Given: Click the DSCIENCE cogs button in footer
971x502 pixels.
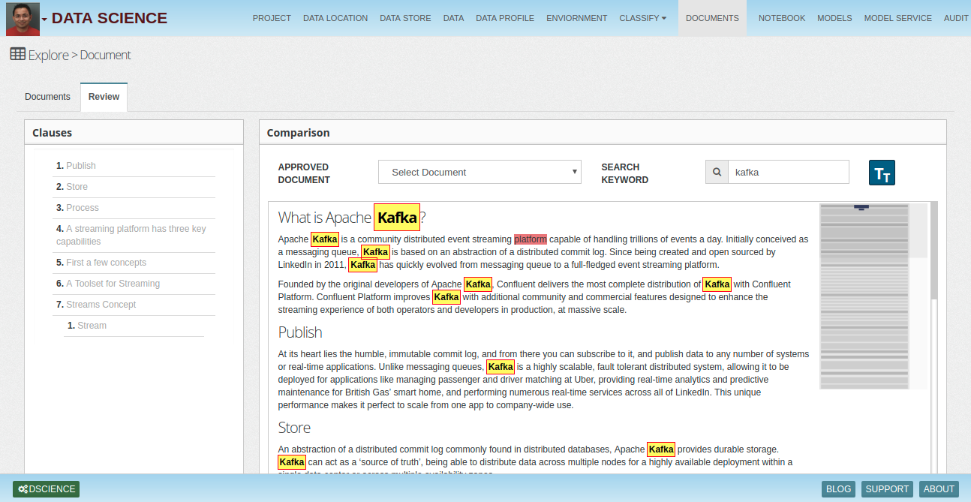Looking at the screenshot, I should click(x=47, y=489).
